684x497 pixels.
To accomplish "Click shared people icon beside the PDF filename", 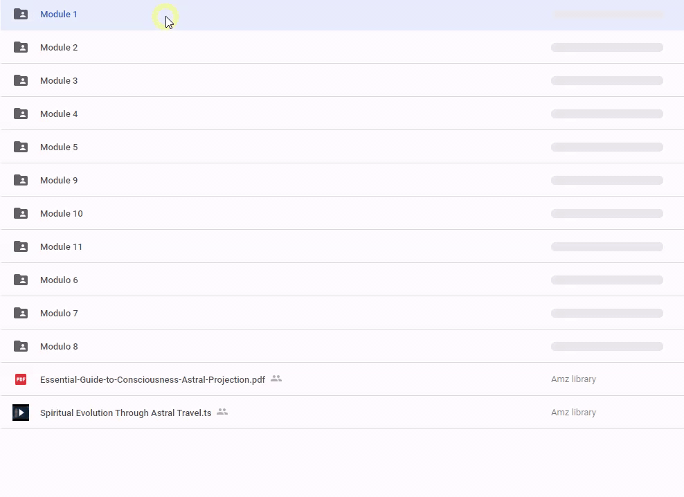I will click(276, 379).
